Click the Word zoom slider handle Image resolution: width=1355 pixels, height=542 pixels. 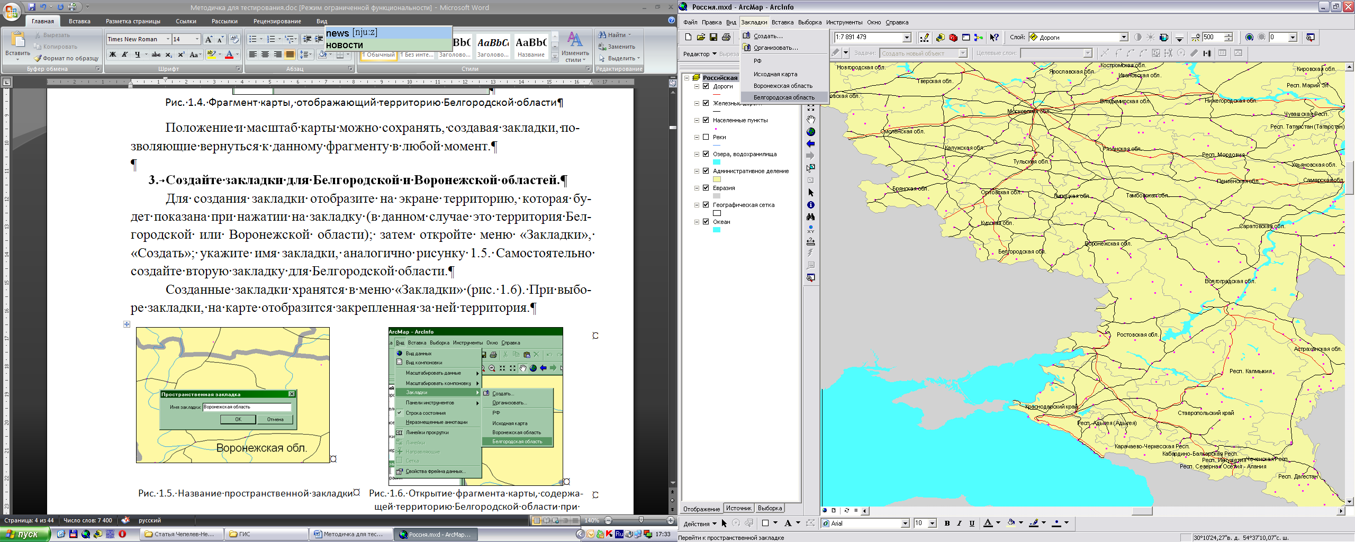pyautogui.click(x=641, y=520)
